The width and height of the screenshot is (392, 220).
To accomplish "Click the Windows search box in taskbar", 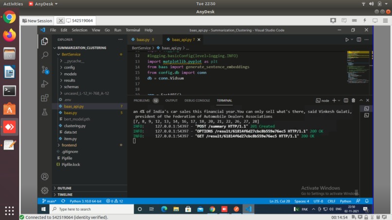I will point(92,209).
